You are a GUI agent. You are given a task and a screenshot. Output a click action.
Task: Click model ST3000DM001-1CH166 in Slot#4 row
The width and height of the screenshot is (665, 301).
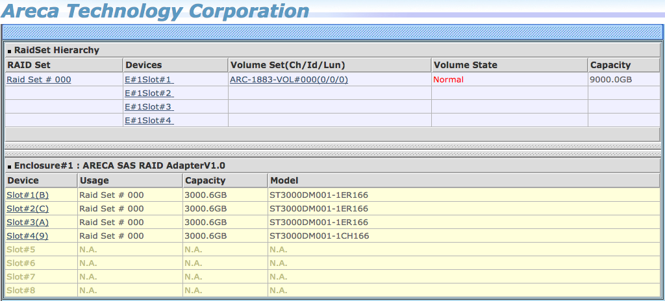point(320,235)
